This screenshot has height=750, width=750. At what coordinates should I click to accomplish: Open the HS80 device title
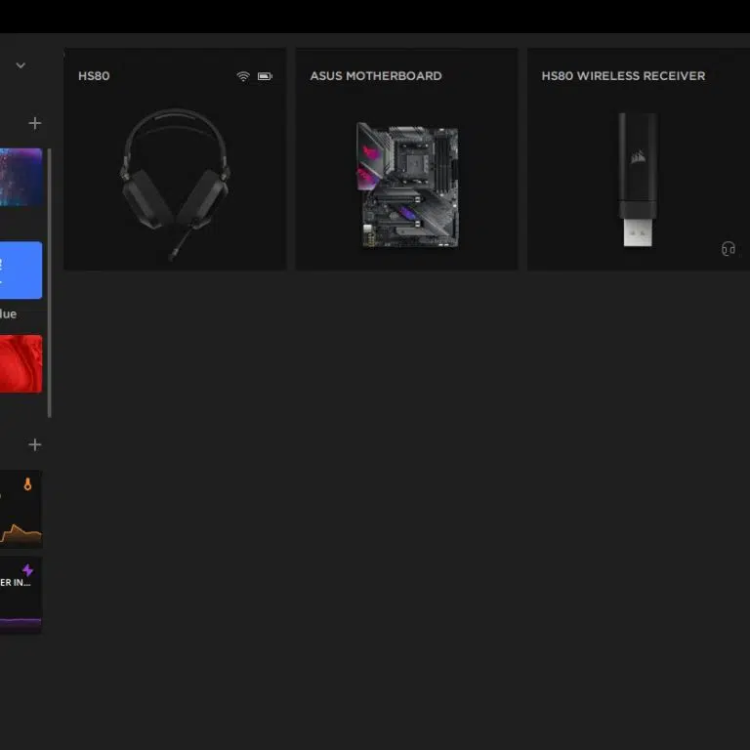pos(94,76)
